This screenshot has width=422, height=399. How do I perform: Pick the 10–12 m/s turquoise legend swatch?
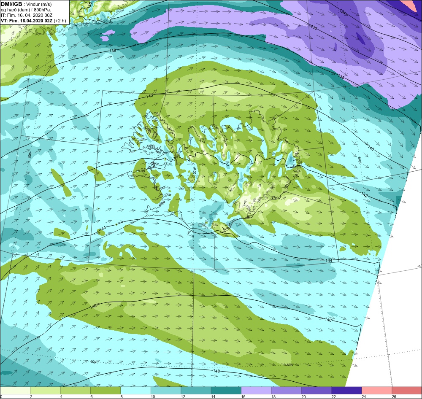(166, 390)
